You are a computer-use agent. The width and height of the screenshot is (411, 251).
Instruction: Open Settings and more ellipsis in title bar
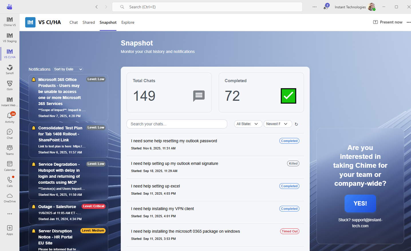pyautogui.click(x=315, y=7)
